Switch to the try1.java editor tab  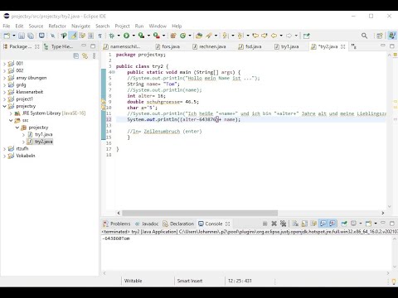click(287, 46)
